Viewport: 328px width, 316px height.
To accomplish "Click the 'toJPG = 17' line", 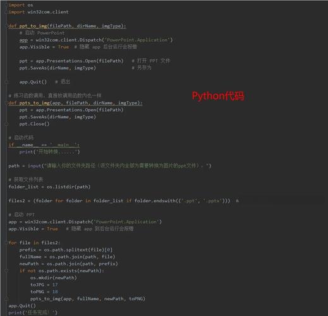I will tap(44, 285).
